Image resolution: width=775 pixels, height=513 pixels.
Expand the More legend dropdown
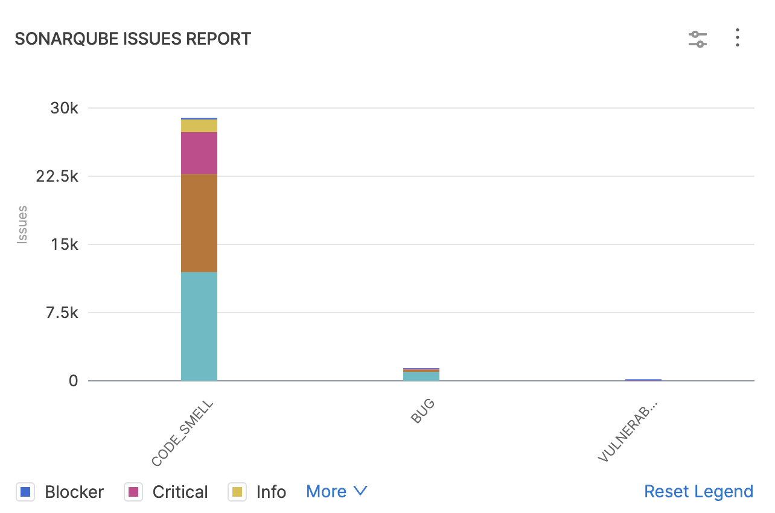336,491
